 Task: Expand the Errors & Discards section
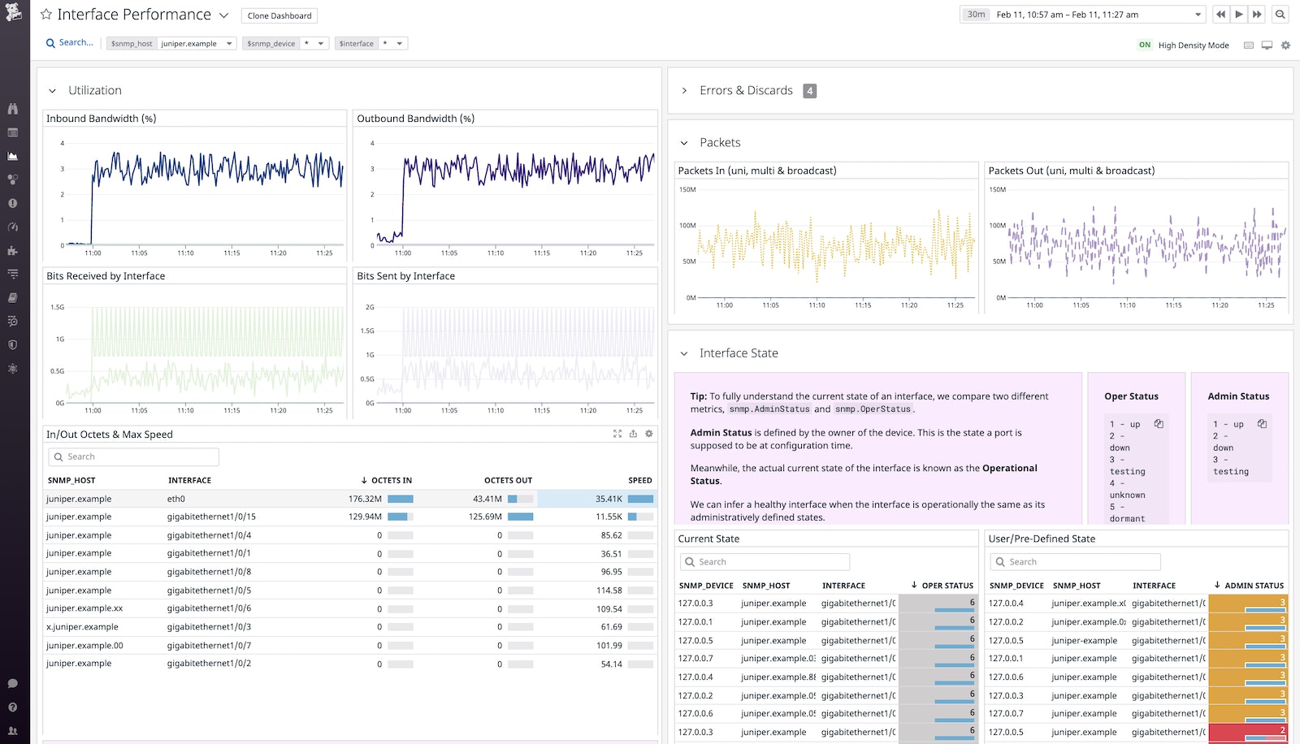coord(684,90)
